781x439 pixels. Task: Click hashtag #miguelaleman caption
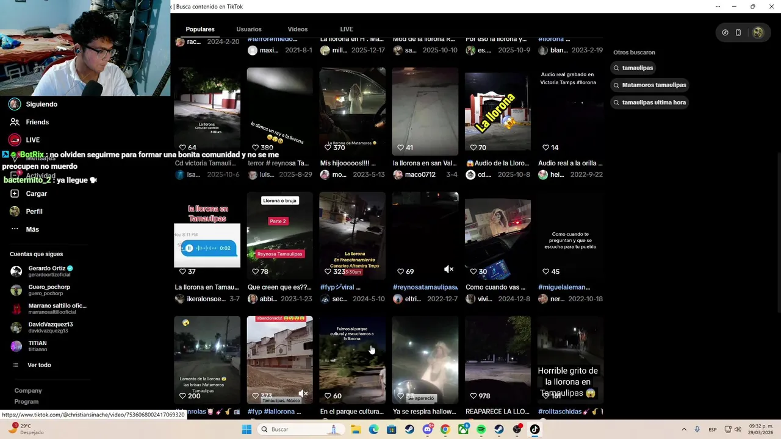564,287
